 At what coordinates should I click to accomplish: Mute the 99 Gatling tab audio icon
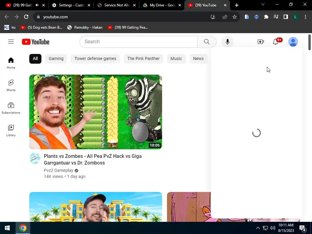(37, 5)
